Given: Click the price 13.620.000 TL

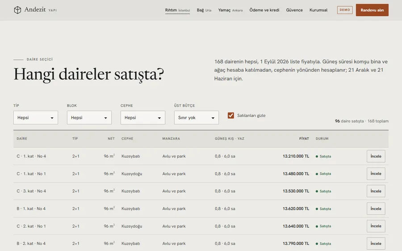Looking at the screenshot, I should [296, 209].
